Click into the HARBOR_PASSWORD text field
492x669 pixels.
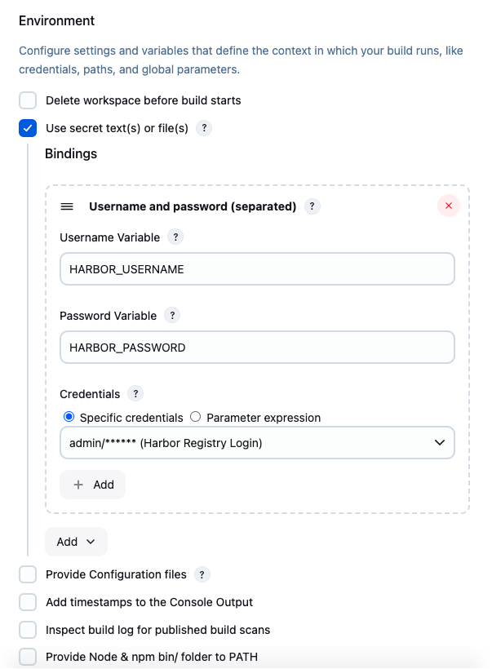(257, 348)
